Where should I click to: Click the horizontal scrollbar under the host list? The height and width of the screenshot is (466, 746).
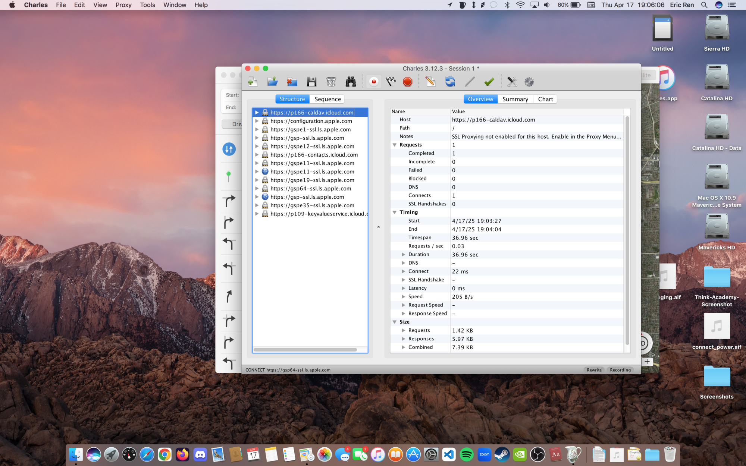305,350
